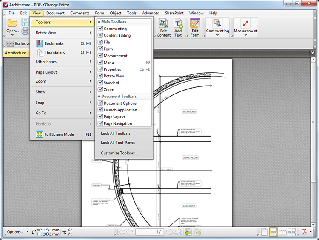Open Bookmarks pane from View menu
Image resolution: width=319 pixels, height=240 pixels.
tap(63, 43)
